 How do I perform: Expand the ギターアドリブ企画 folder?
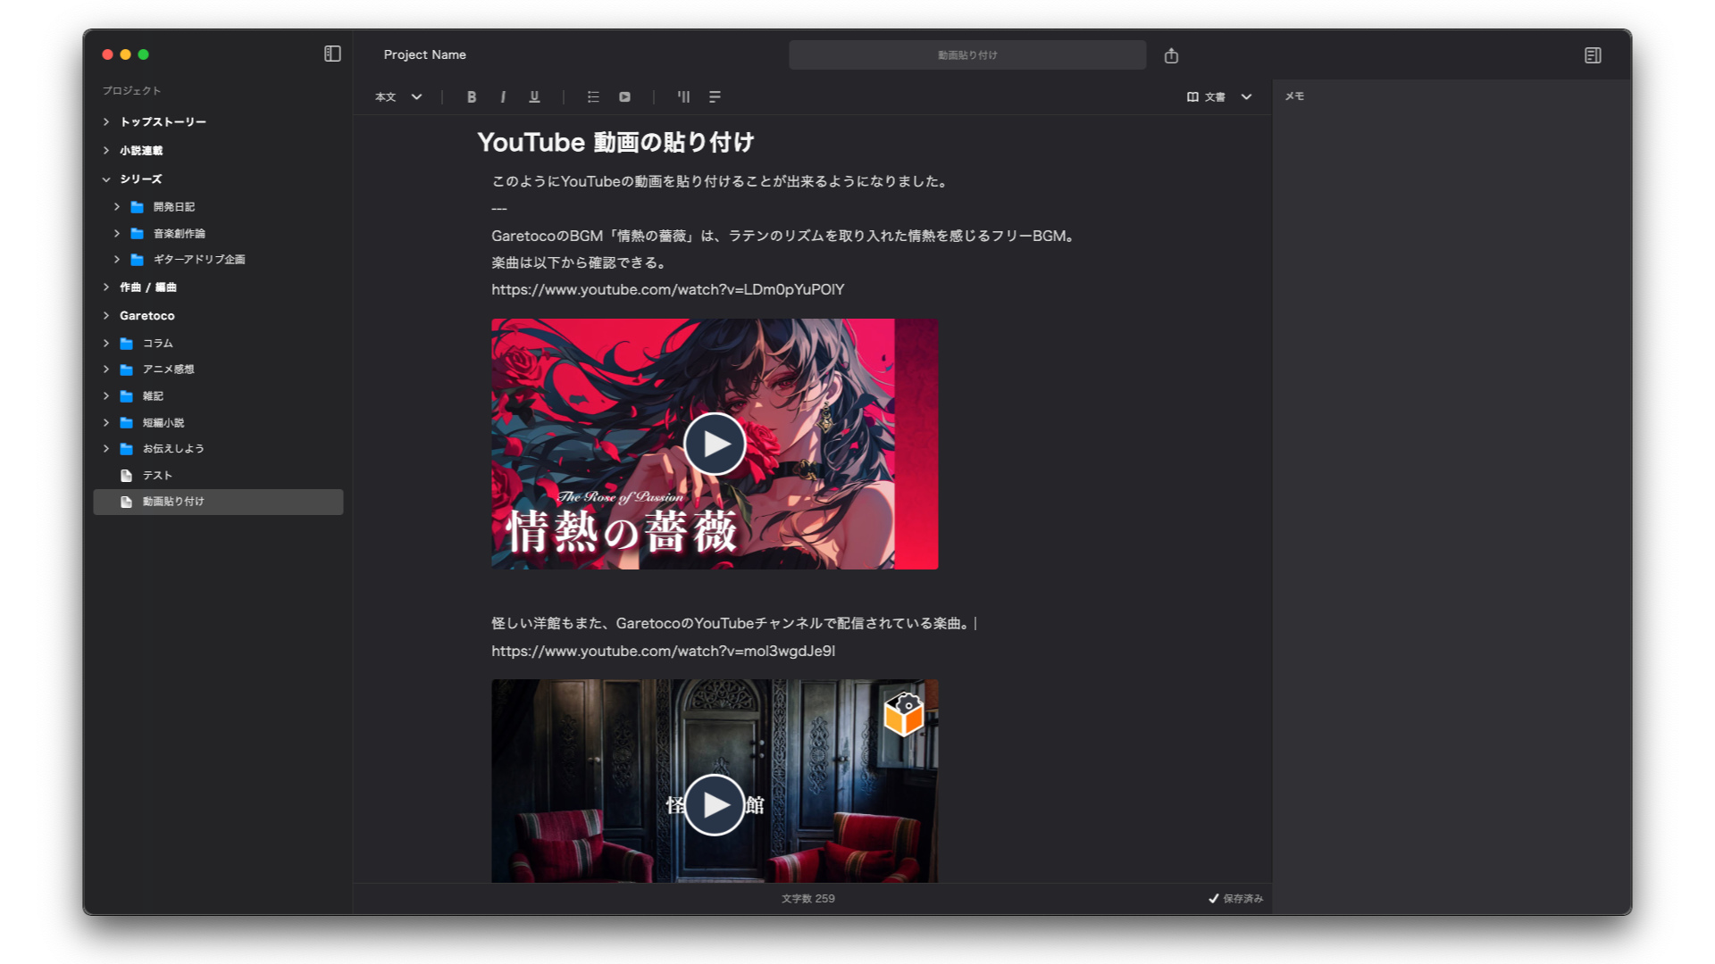pos(117,259)
